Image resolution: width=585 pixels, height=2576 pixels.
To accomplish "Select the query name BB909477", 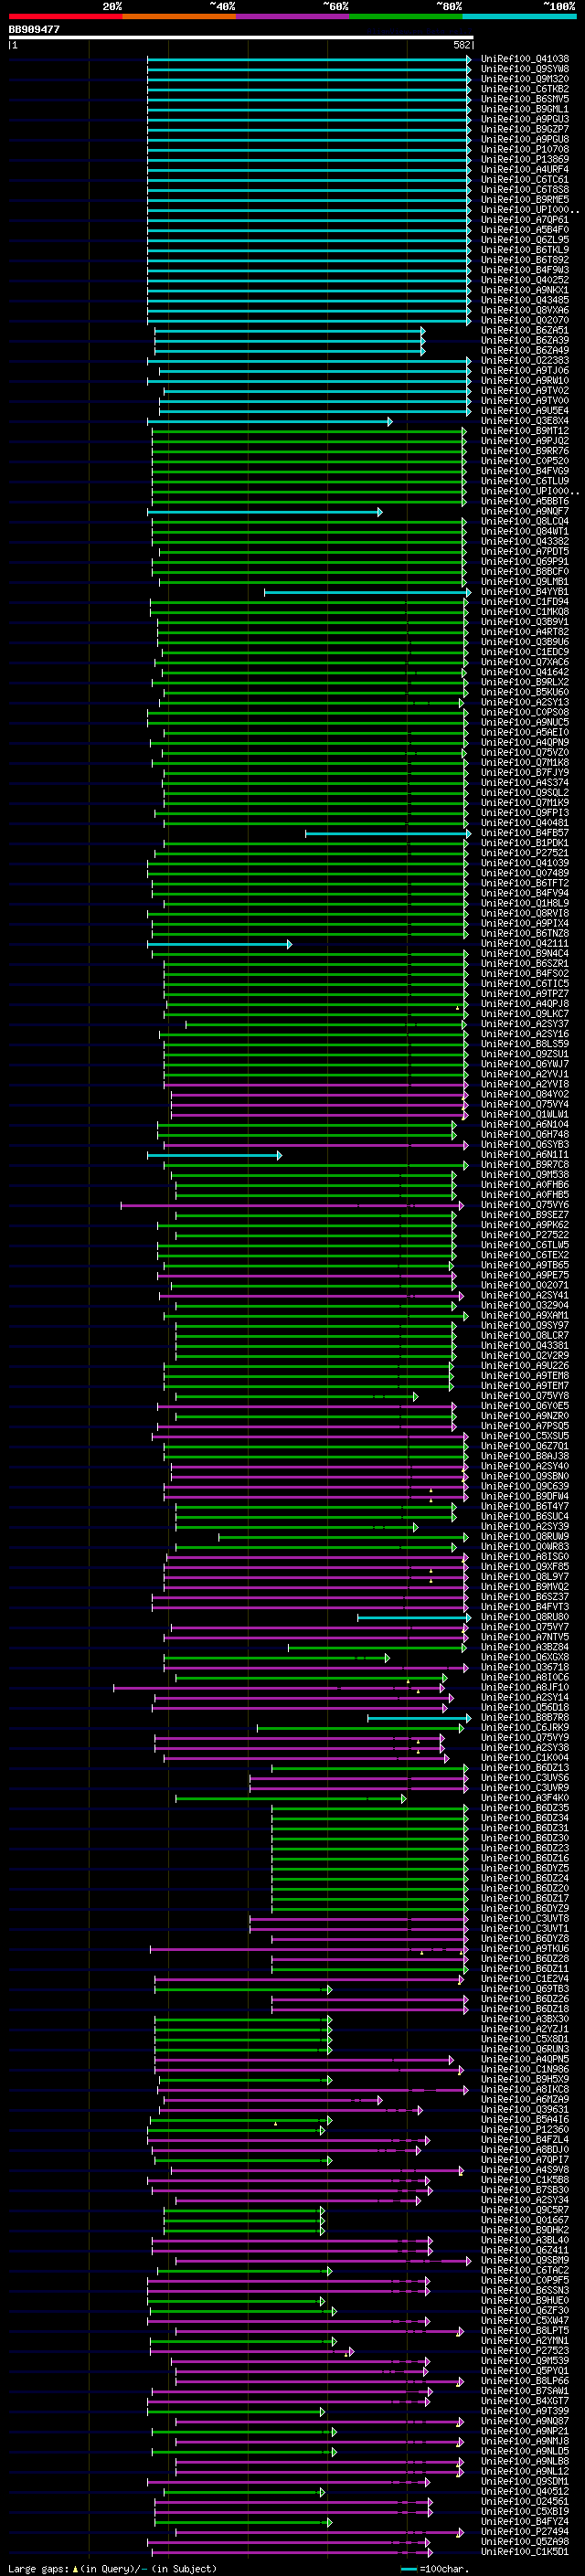I will (x=34, y=30).
